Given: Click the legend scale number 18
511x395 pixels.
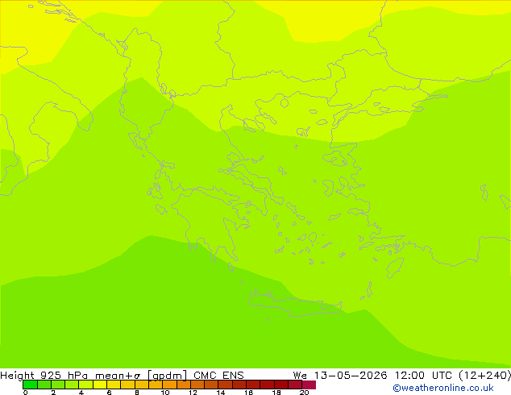Looking at the screenshot, I should tap(276, 392).
